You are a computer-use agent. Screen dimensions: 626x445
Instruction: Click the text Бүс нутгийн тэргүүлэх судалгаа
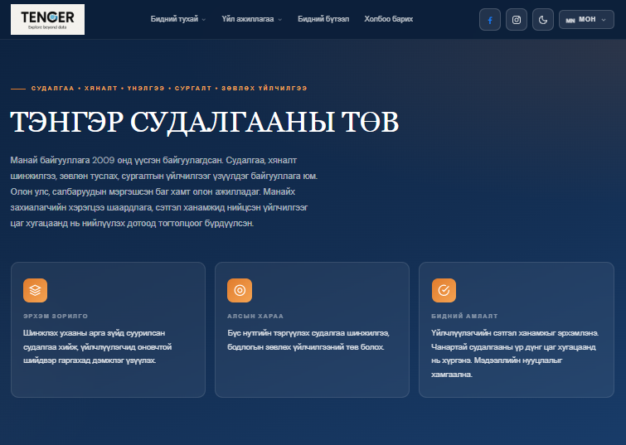pos(308,340)
